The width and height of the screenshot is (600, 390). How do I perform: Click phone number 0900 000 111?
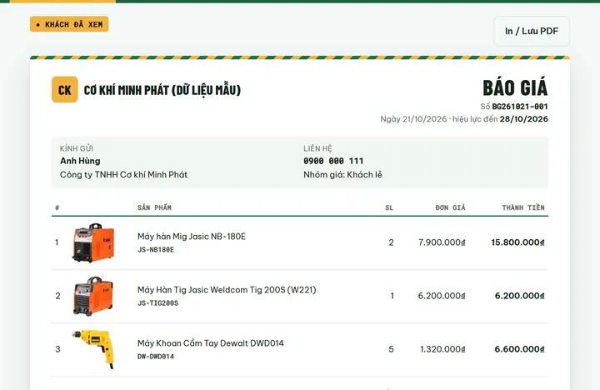tap(333, 161)
